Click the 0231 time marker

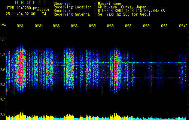(x=20, y=26)
